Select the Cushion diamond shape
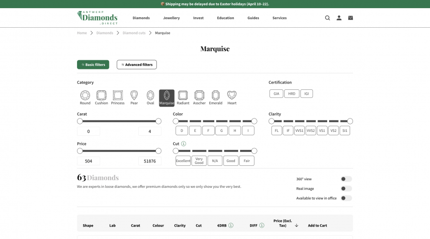 [101, 97]
